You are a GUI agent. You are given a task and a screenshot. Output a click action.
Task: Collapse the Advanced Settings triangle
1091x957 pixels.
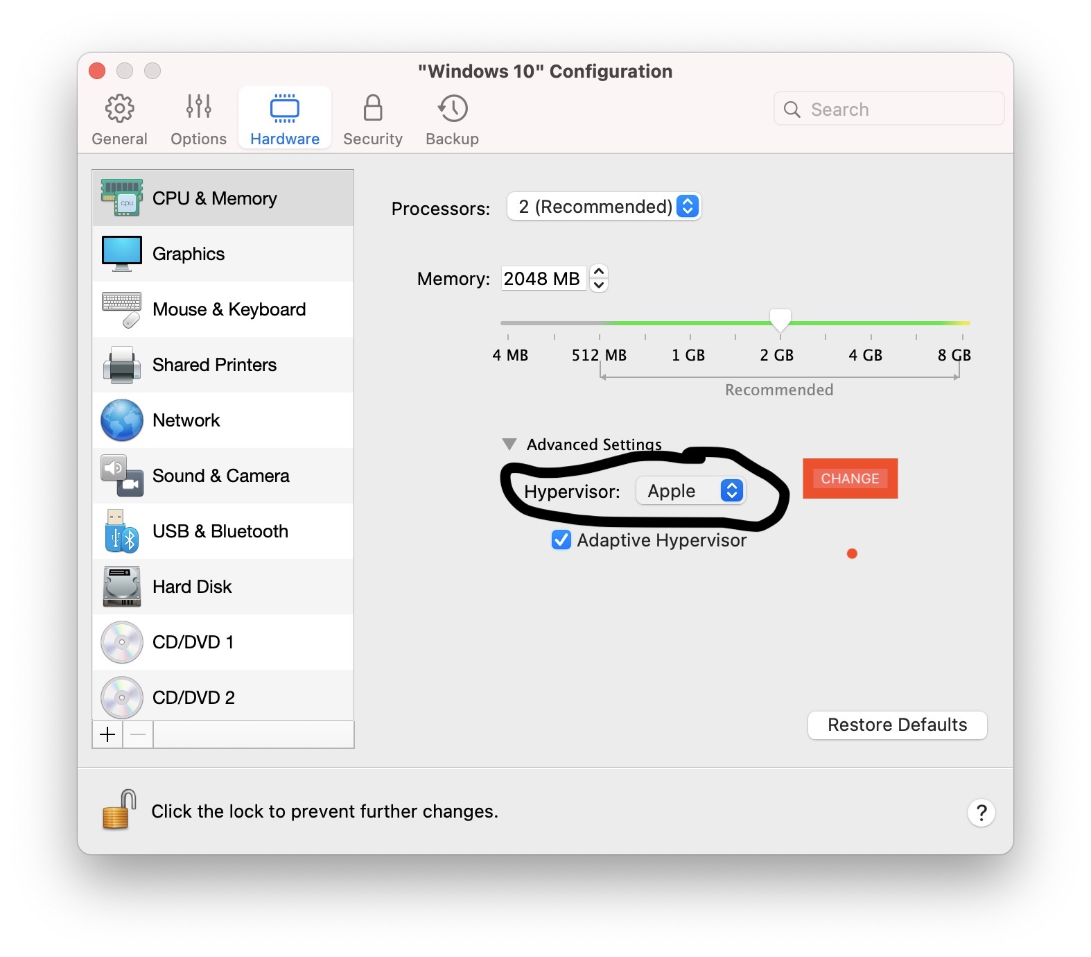point(509,444)
